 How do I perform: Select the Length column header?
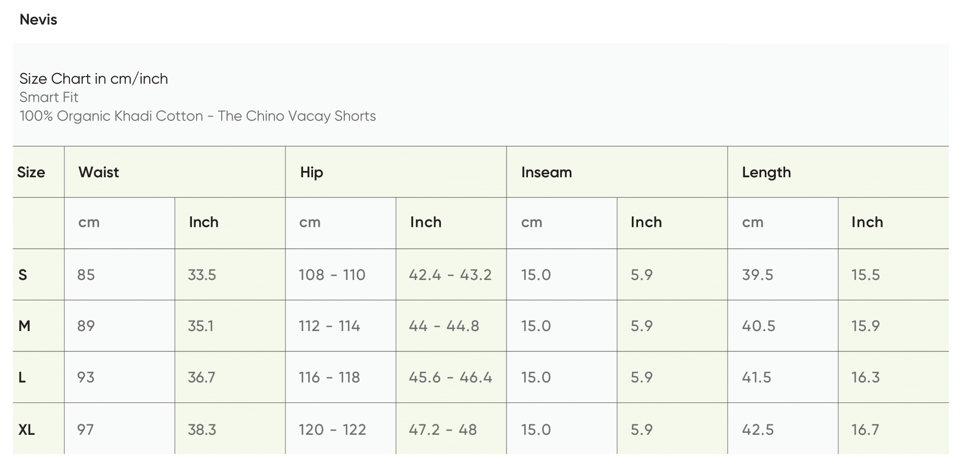766,173
